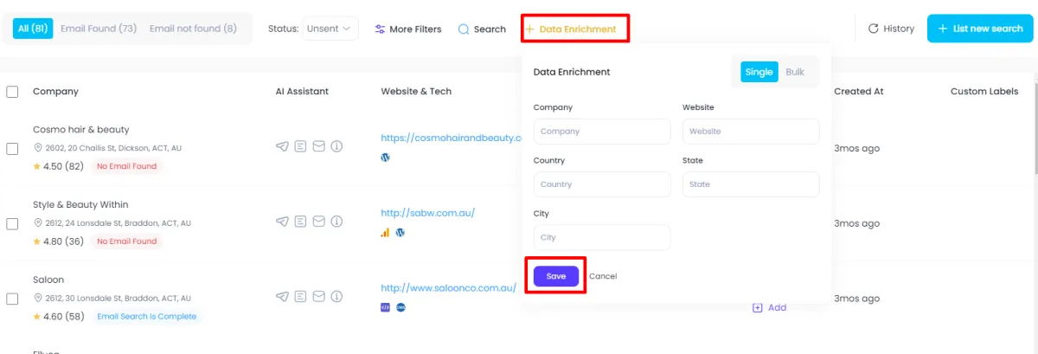Check the Cosmo hair & beauty row checkbox
Screen dimensions: 1038x354
coord(12,148)
